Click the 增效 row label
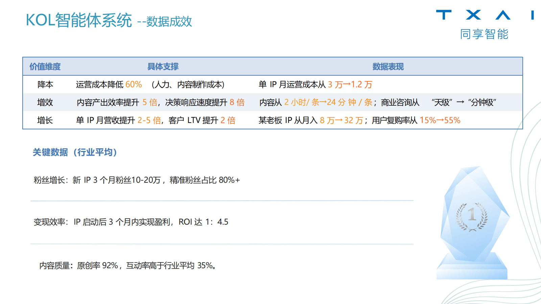541x304 pixels. pos(45,102)
